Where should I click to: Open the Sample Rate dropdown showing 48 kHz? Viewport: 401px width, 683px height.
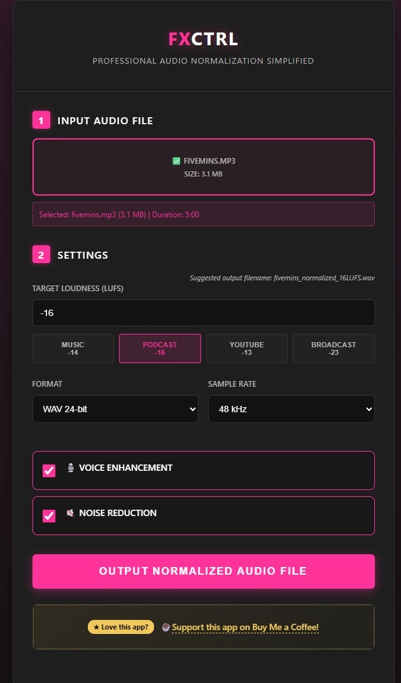[x=292, y=409]
